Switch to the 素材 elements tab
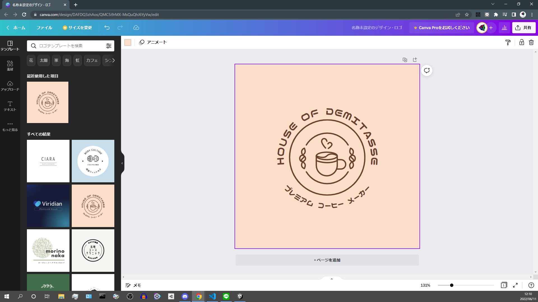Viewport: 538px width, 302px height. click(x=10, y=66)
